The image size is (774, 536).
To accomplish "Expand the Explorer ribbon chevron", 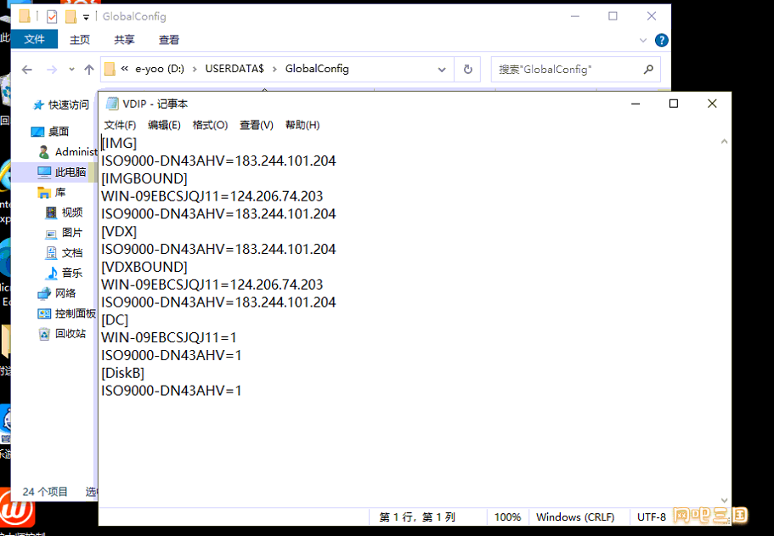I will click(642, 40).
